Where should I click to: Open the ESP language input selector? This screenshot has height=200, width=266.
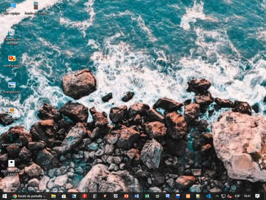(237, 196)
